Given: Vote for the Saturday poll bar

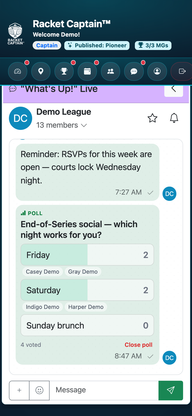Looking at the screenshot, I should pos(87,290).
